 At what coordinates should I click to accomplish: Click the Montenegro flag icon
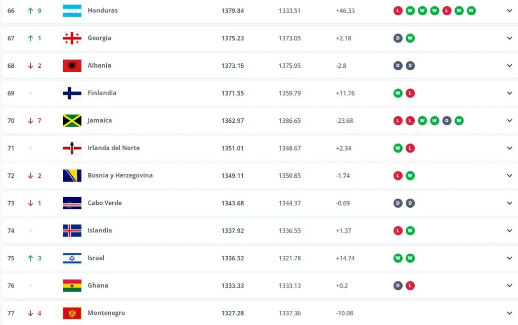(x=72, y=313)
